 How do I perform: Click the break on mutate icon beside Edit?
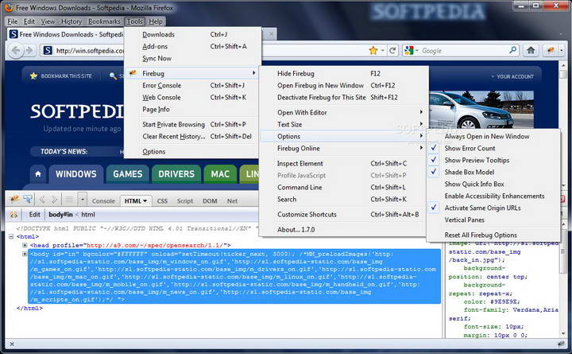(x=14, y=215)
